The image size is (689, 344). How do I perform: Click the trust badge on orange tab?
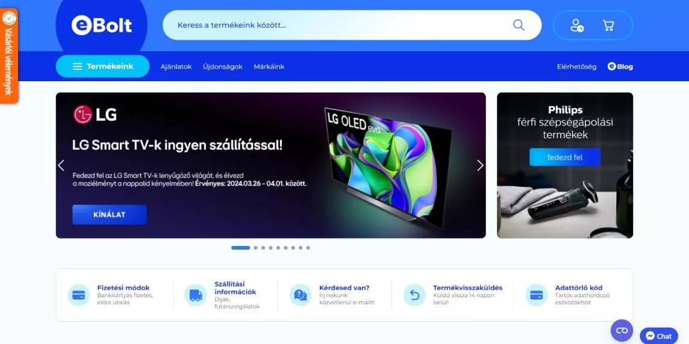(x=9, y=18)
